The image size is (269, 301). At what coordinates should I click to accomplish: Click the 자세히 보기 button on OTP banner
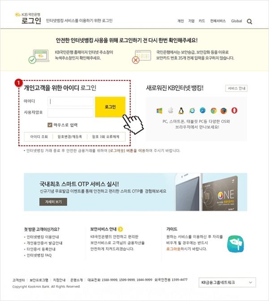(x=53, y=202)
